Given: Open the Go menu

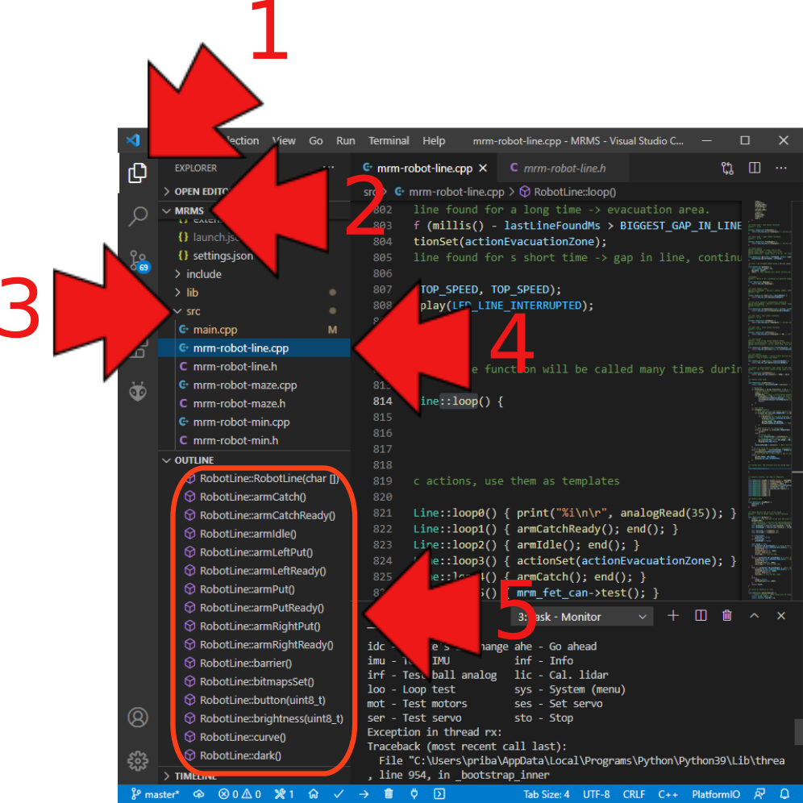Looking at the screenshot, I should point(315,141).
